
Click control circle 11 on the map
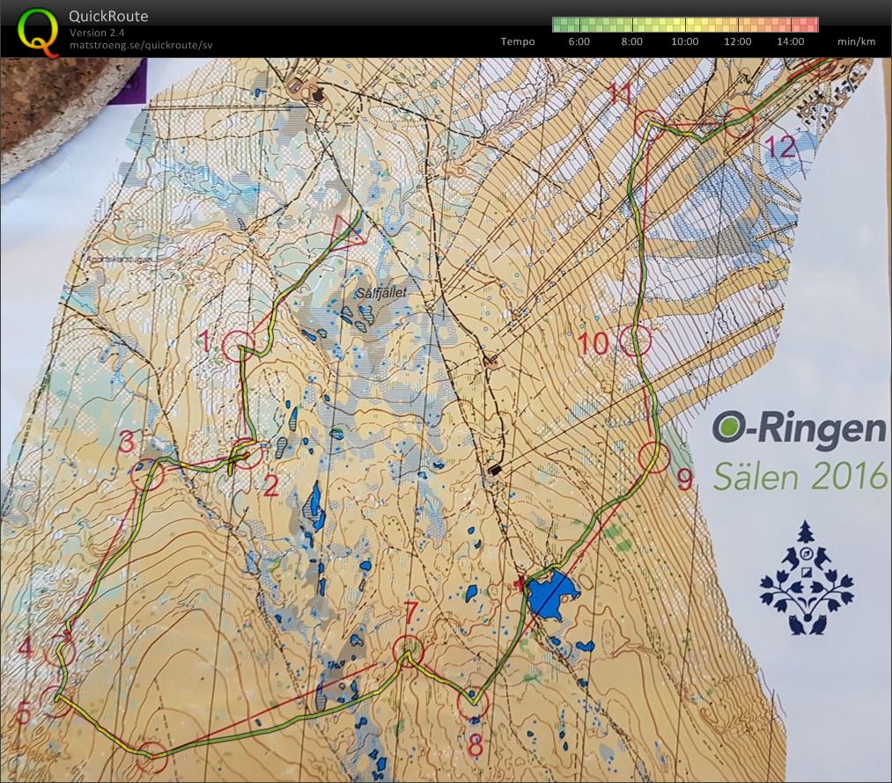[650, 124]
